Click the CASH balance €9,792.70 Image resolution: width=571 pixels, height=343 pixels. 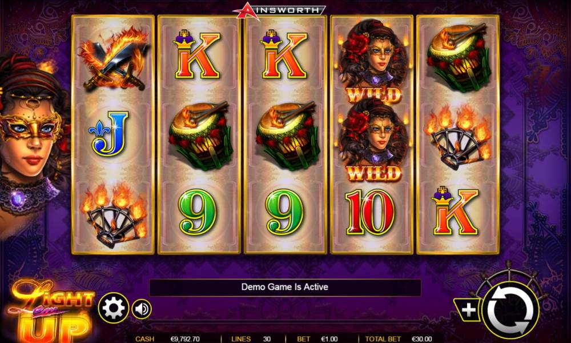click(184, 339)
